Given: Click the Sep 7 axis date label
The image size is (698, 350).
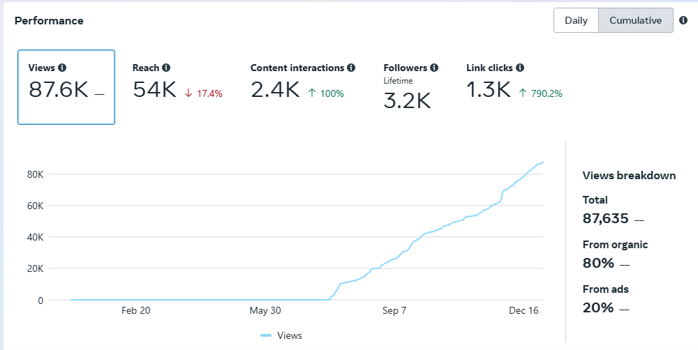Looking at the screenshot, I should tap(394, 310).
